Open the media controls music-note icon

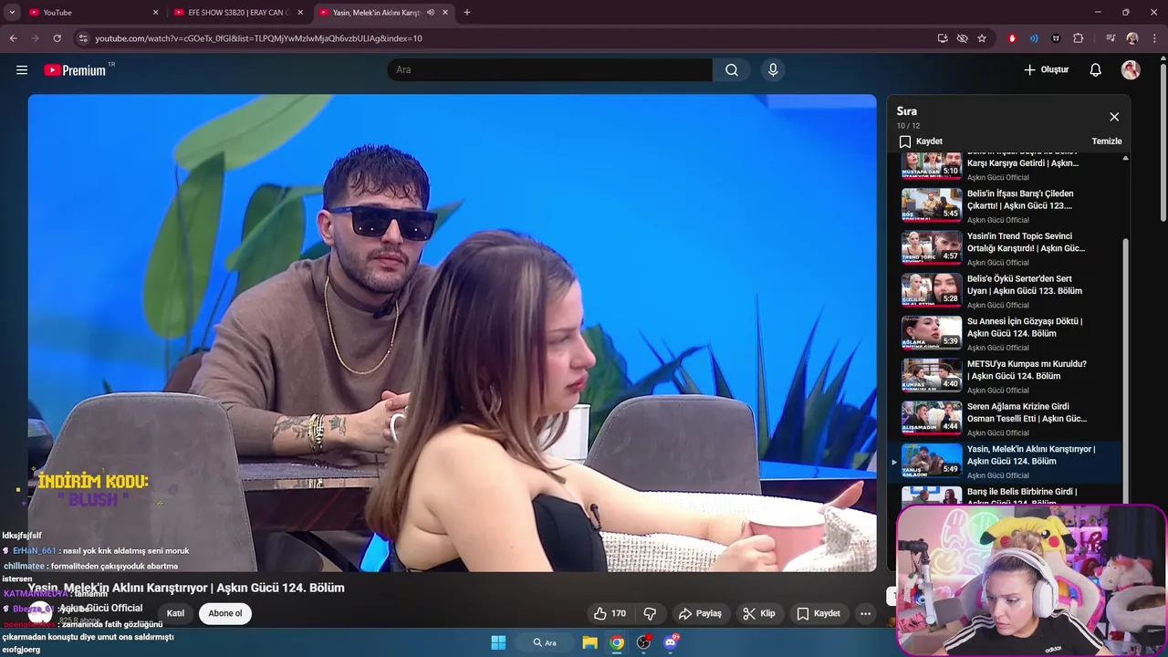tap(1110, 38)
